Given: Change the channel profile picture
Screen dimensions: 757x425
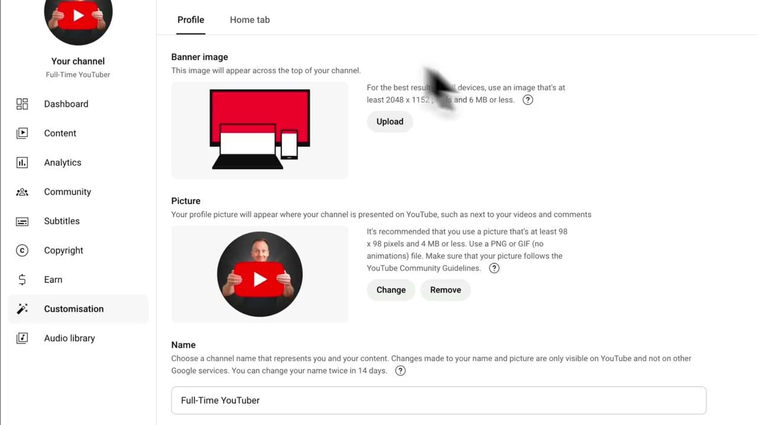Looking at the screenshot, I should click(x=390, y=290).
